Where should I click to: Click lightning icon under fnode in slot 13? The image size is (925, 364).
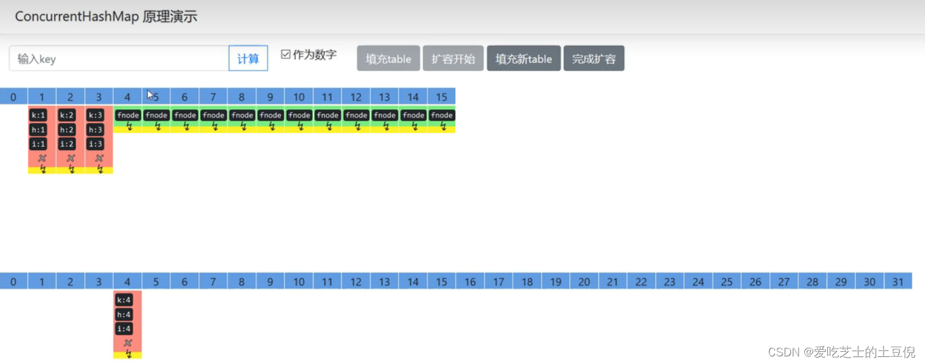coord(386,126)
